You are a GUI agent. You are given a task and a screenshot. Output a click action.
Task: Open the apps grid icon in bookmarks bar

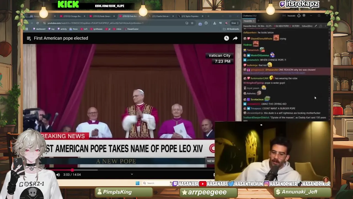(x=26, y=29)
